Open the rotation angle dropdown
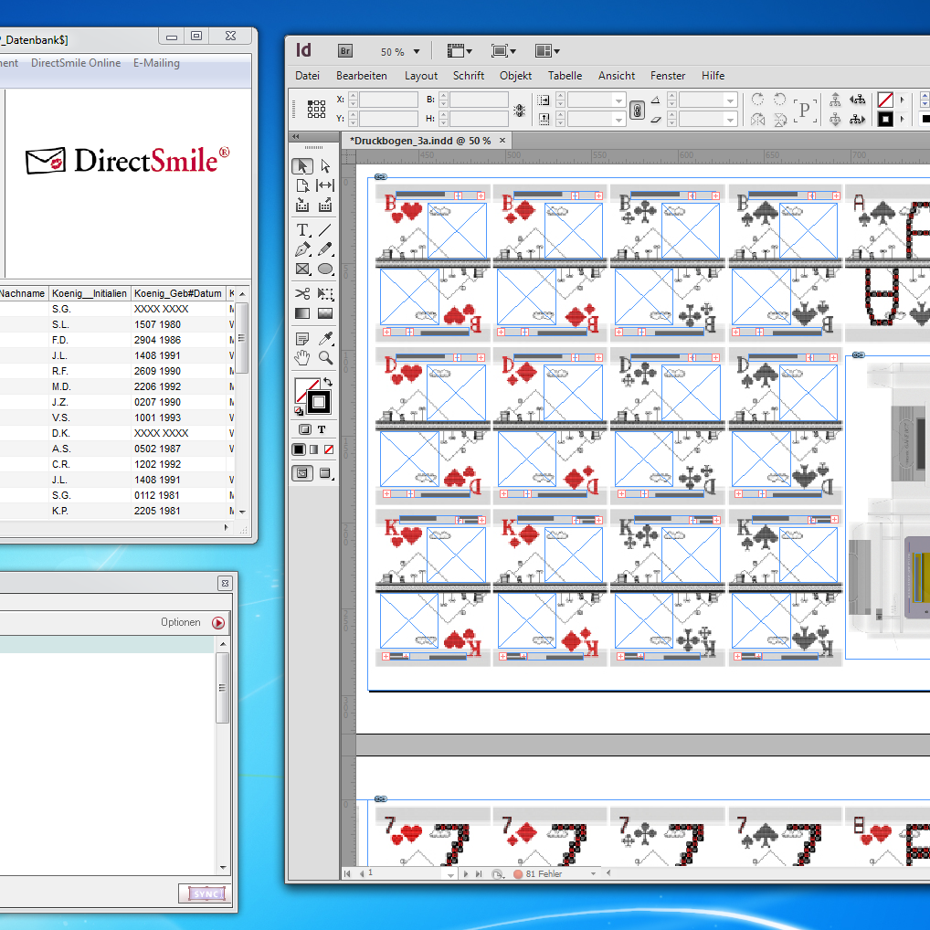The image size is (930, 930). [x=730, y=100]
